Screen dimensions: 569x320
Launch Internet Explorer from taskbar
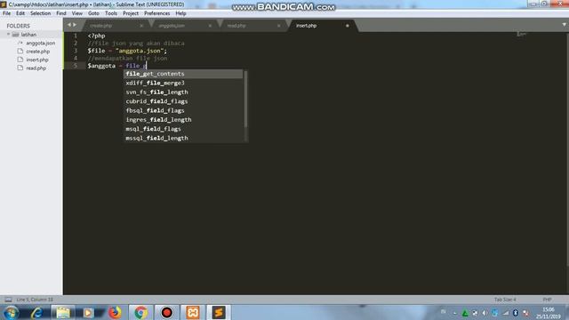pos(36,312)
